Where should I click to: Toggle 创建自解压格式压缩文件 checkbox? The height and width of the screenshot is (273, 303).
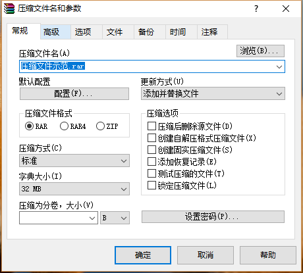click(151, 138)
